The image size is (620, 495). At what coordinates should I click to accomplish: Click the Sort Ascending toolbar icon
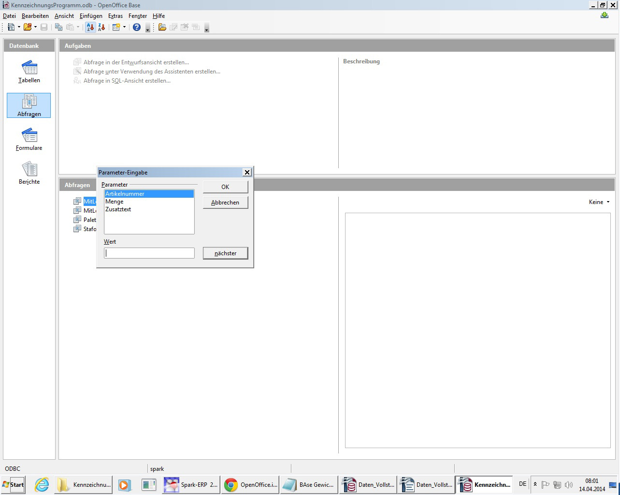[90, 27]
